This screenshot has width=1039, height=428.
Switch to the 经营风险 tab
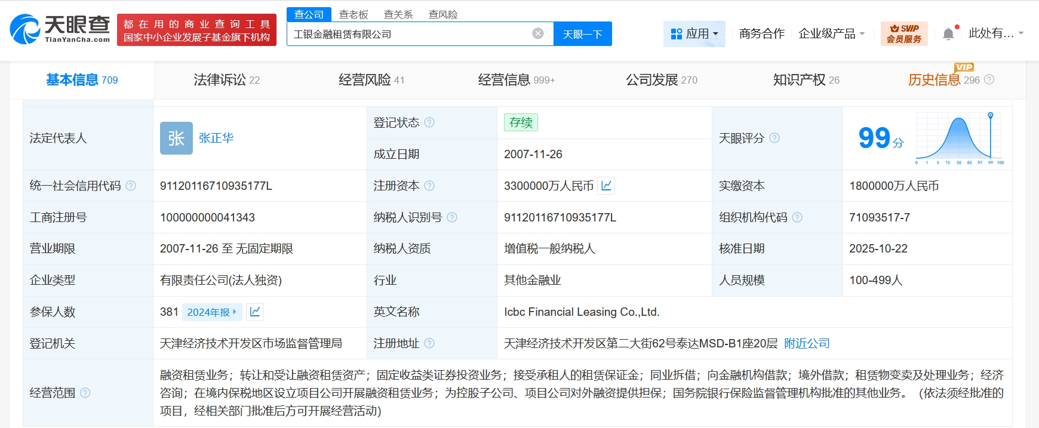click(371, 80)
